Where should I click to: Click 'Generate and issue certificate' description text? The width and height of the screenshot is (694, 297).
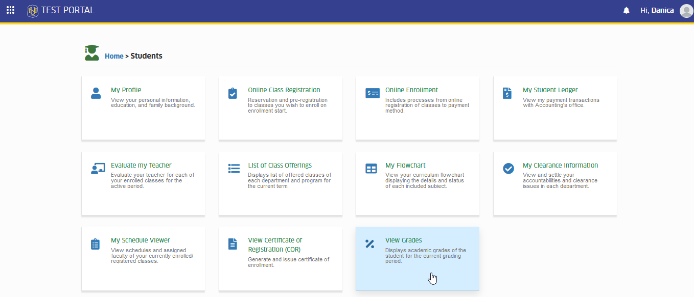point(289,262)
